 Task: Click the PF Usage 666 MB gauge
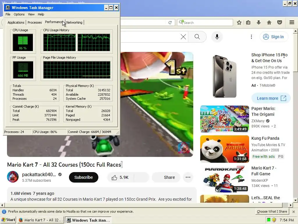[23, 70]
